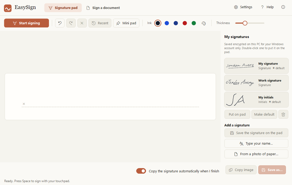
Task: Select the dark navy ink color
Action: point(176,23)
